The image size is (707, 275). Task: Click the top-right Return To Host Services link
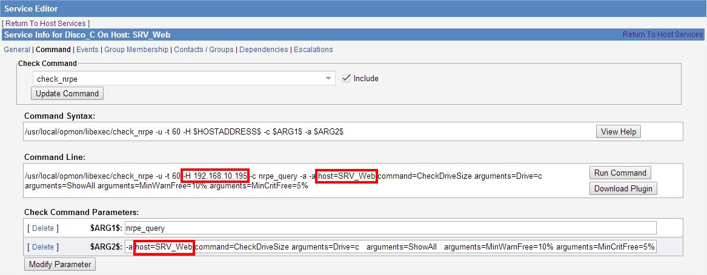tap(663, 35)
